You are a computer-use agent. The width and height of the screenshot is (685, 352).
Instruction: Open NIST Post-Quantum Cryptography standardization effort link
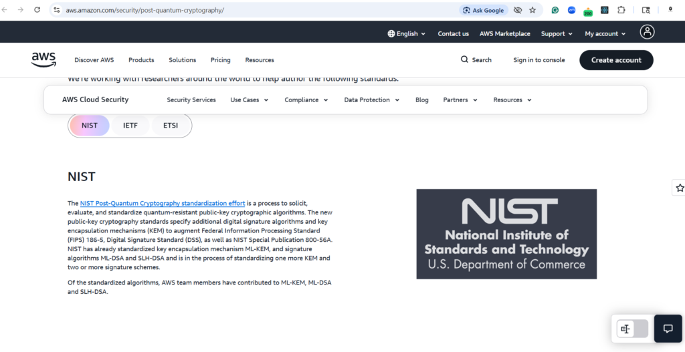tap(163, 202)
